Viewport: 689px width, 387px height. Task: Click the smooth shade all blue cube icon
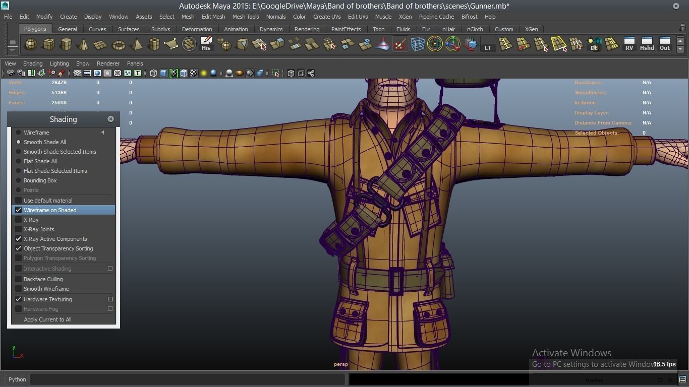coord(163,73)
